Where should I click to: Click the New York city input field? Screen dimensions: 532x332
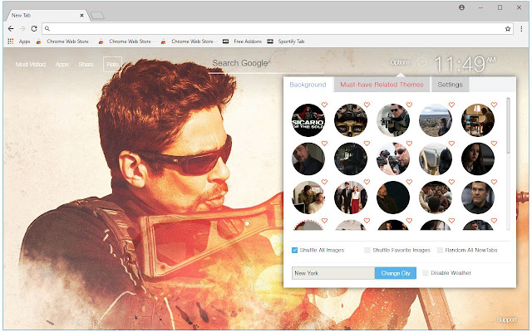click(x=333, y=273)
